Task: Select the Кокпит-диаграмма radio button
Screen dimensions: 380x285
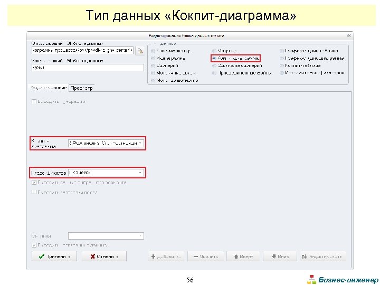Action: coord(214,58)
